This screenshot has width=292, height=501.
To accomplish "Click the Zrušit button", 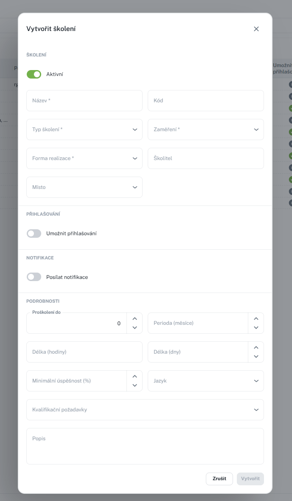I will [219, 478].
